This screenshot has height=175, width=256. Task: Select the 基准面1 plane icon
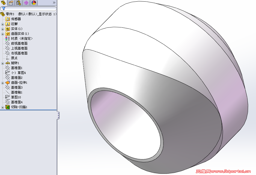[8, 68]
